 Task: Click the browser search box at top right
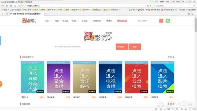174,6
